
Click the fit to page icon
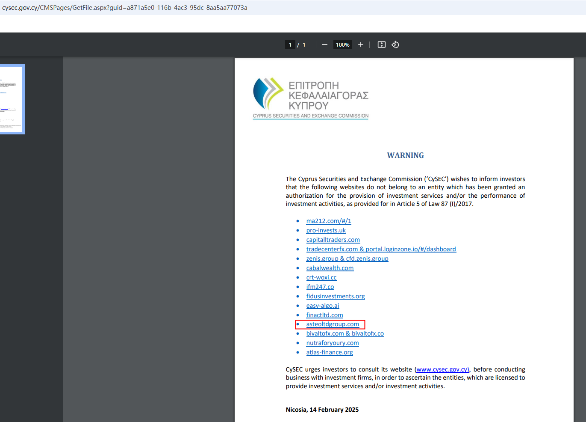[382, 45]
